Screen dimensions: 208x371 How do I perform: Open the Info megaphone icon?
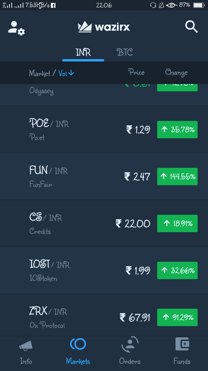coord(26,345)
